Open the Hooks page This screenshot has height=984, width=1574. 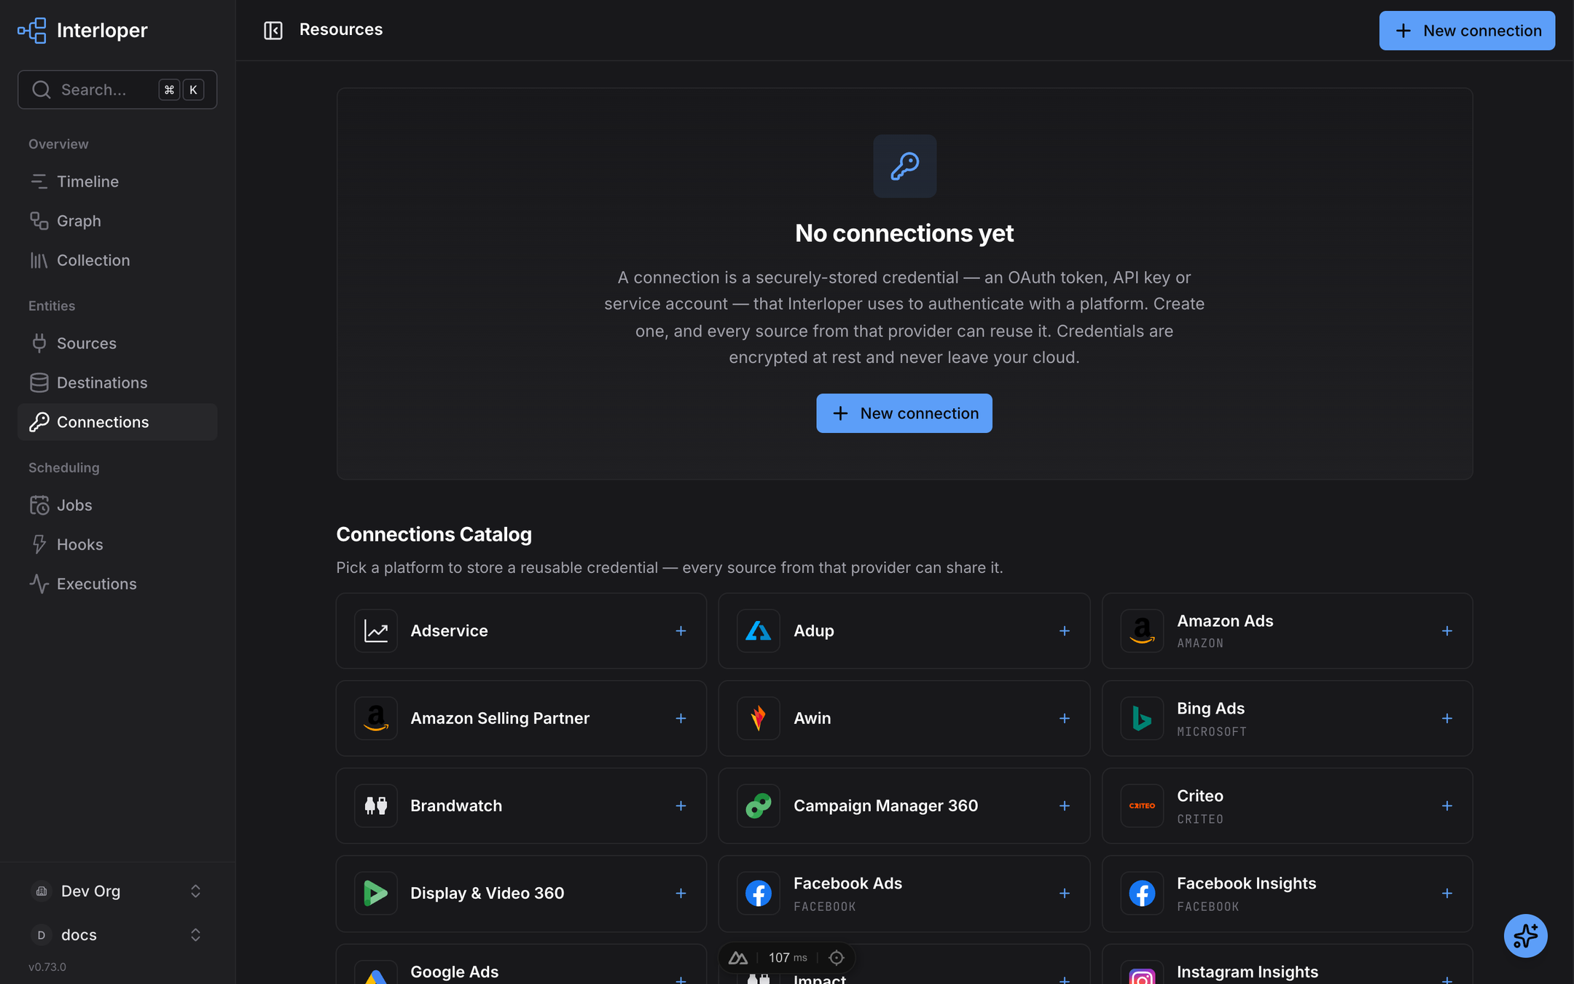click(117, 544)
